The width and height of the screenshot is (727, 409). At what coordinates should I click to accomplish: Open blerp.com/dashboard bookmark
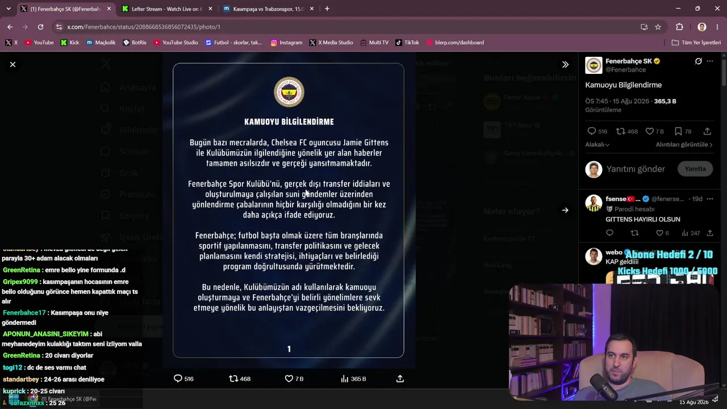pos(455,43)
